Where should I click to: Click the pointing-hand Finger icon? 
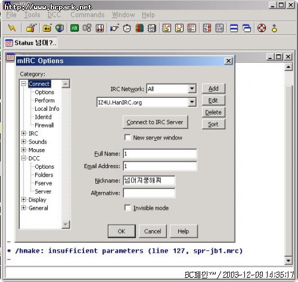114,28
